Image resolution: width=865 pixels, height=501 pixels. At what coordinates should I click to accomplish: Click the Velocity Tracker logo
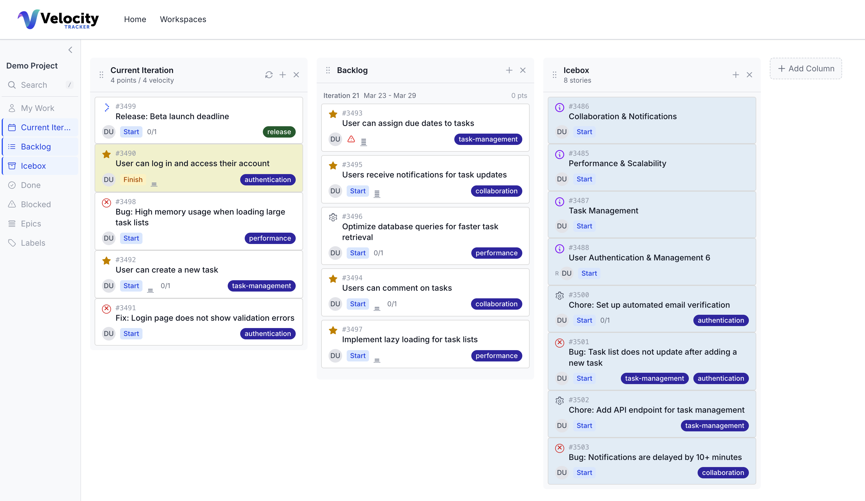pyautogui.click(x=58, y=19)
